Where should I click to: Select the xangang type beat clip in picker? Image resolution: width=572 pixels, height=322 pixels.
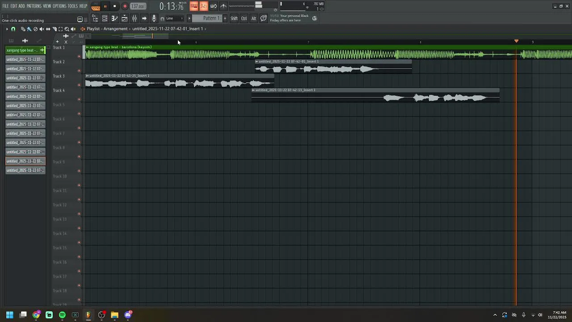pos(25,50)
